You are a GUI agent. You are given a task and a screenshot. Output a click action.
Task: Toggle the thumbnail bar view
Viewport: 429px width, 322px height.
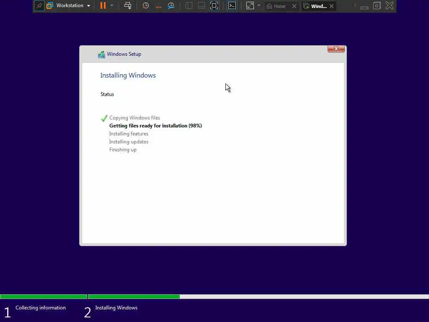[202, 5]
